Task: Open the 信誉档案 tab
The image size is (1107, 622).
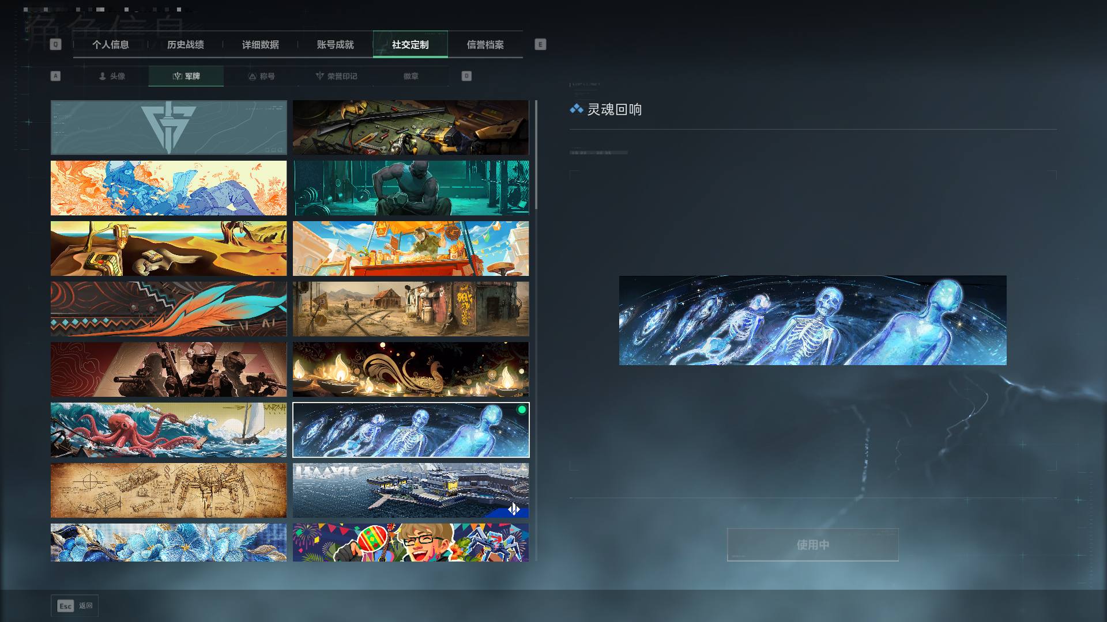Action: 485,44
